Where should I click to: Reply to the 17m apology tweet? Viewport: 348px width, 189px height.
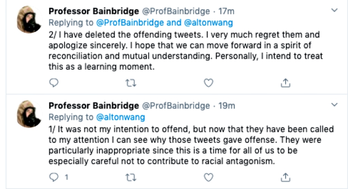[54, 82]
